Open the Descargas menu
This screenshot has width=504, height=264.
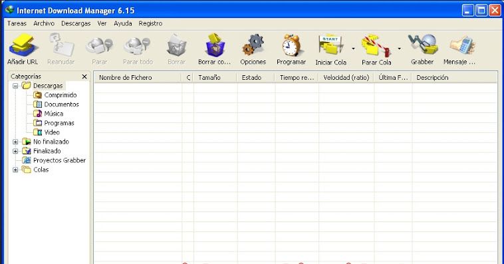(x=76, y=23)
